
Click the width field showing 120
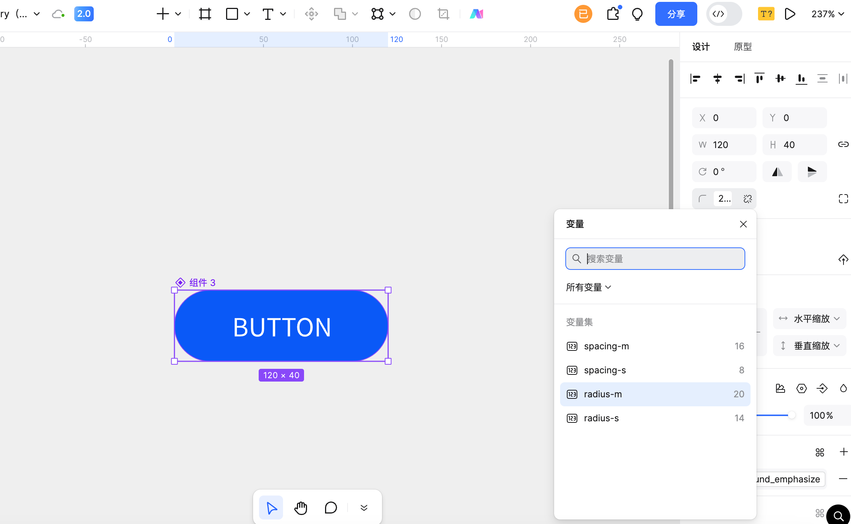[724, 145]
